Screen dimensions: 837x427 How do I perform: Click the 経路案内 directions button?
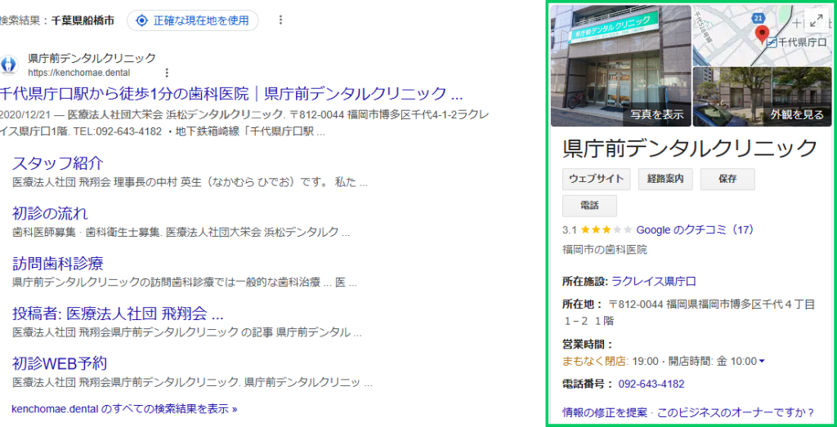[665, 179]
